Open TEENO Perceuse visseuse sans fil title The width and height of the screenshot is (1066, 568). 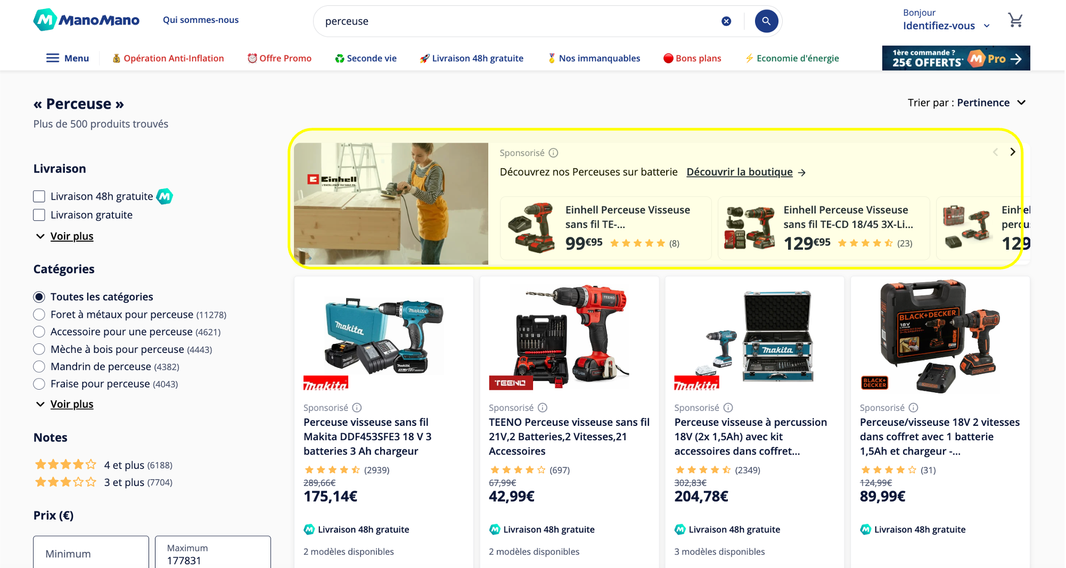569,437
